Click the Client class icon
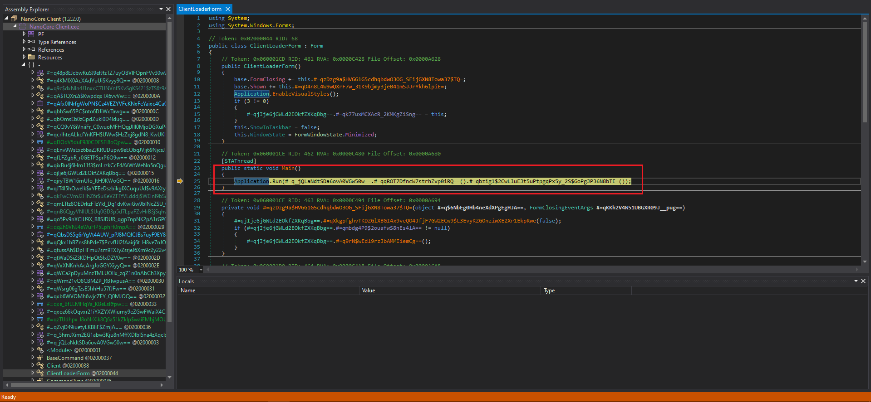Screen dimensions: 871x402 pos(40,365)
